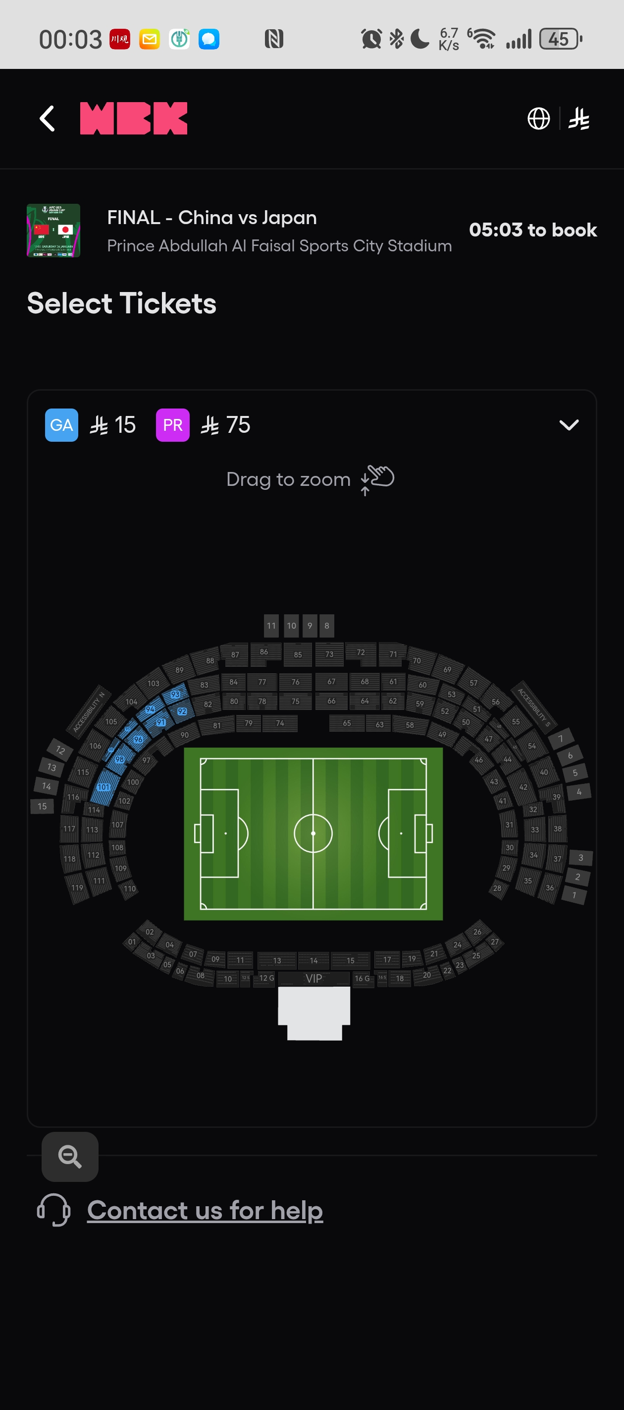Select the PR ticket category badge
Image resolution: width=624 pixels, height=1410 pixels.
(173, 425)
